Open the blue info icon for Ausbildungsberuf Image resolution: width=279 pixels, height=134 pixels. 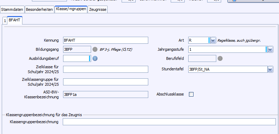[x=95, y=58]
